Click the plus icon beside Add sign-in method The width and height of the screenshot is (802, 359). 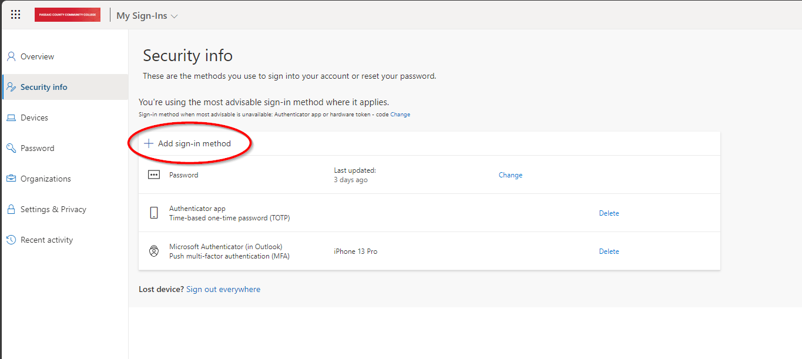click(x=149, y=143)
